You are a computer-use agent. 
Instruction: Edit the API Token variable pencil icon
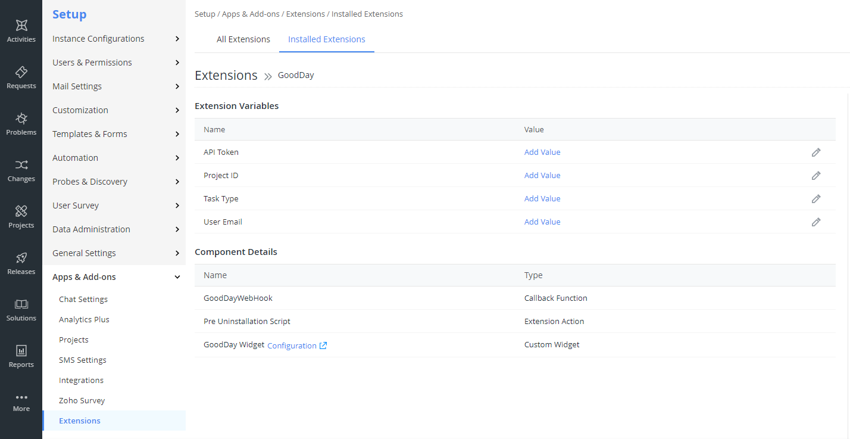816,152
